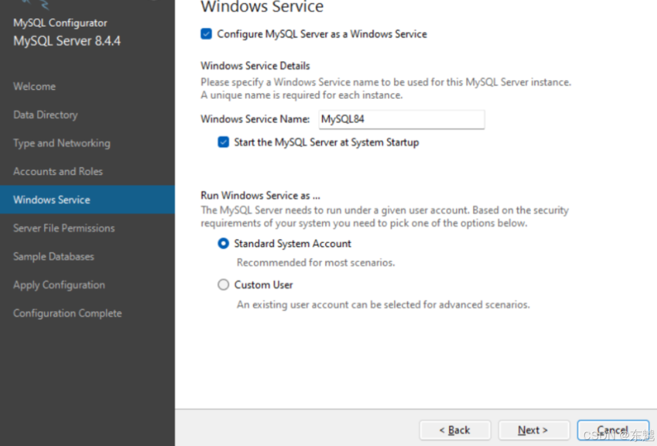Select the Standard System Account option
Screen dimensions: 657x446
[x=223, y=244]
